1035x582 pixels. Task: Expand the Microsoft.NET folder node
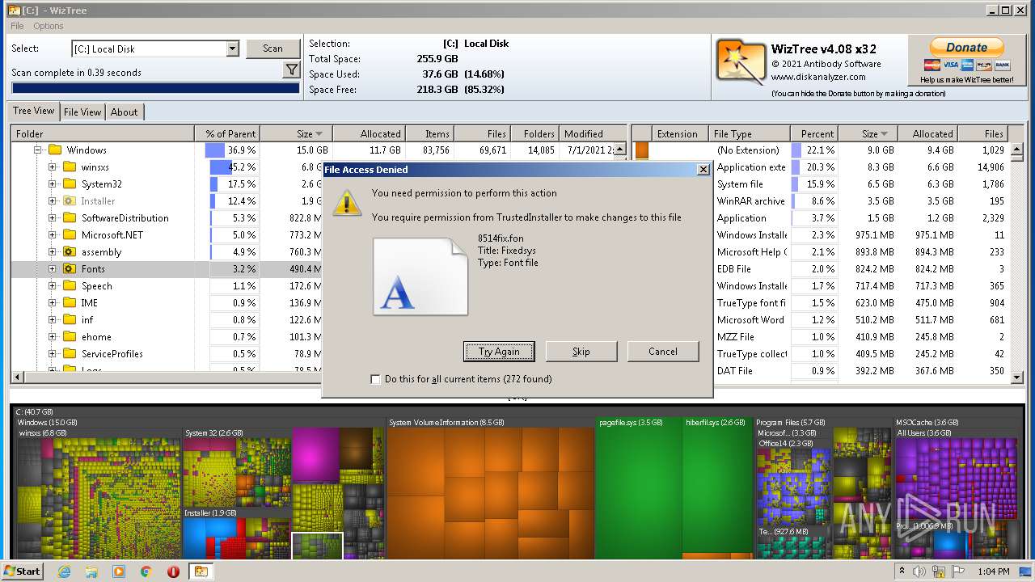52,235
